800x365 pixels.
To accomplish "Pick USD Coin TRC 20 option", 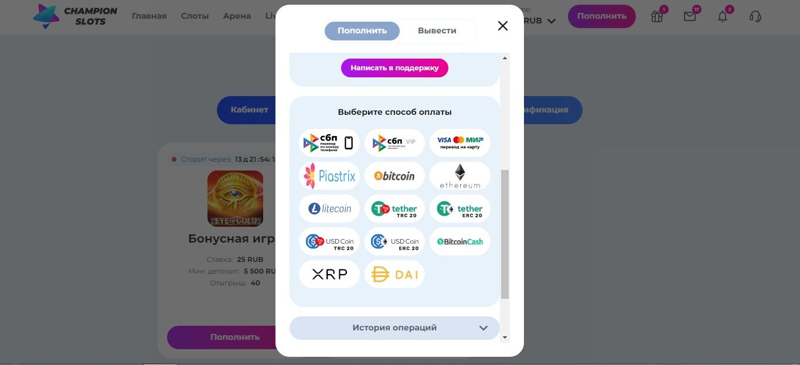I will pos(329,241).
